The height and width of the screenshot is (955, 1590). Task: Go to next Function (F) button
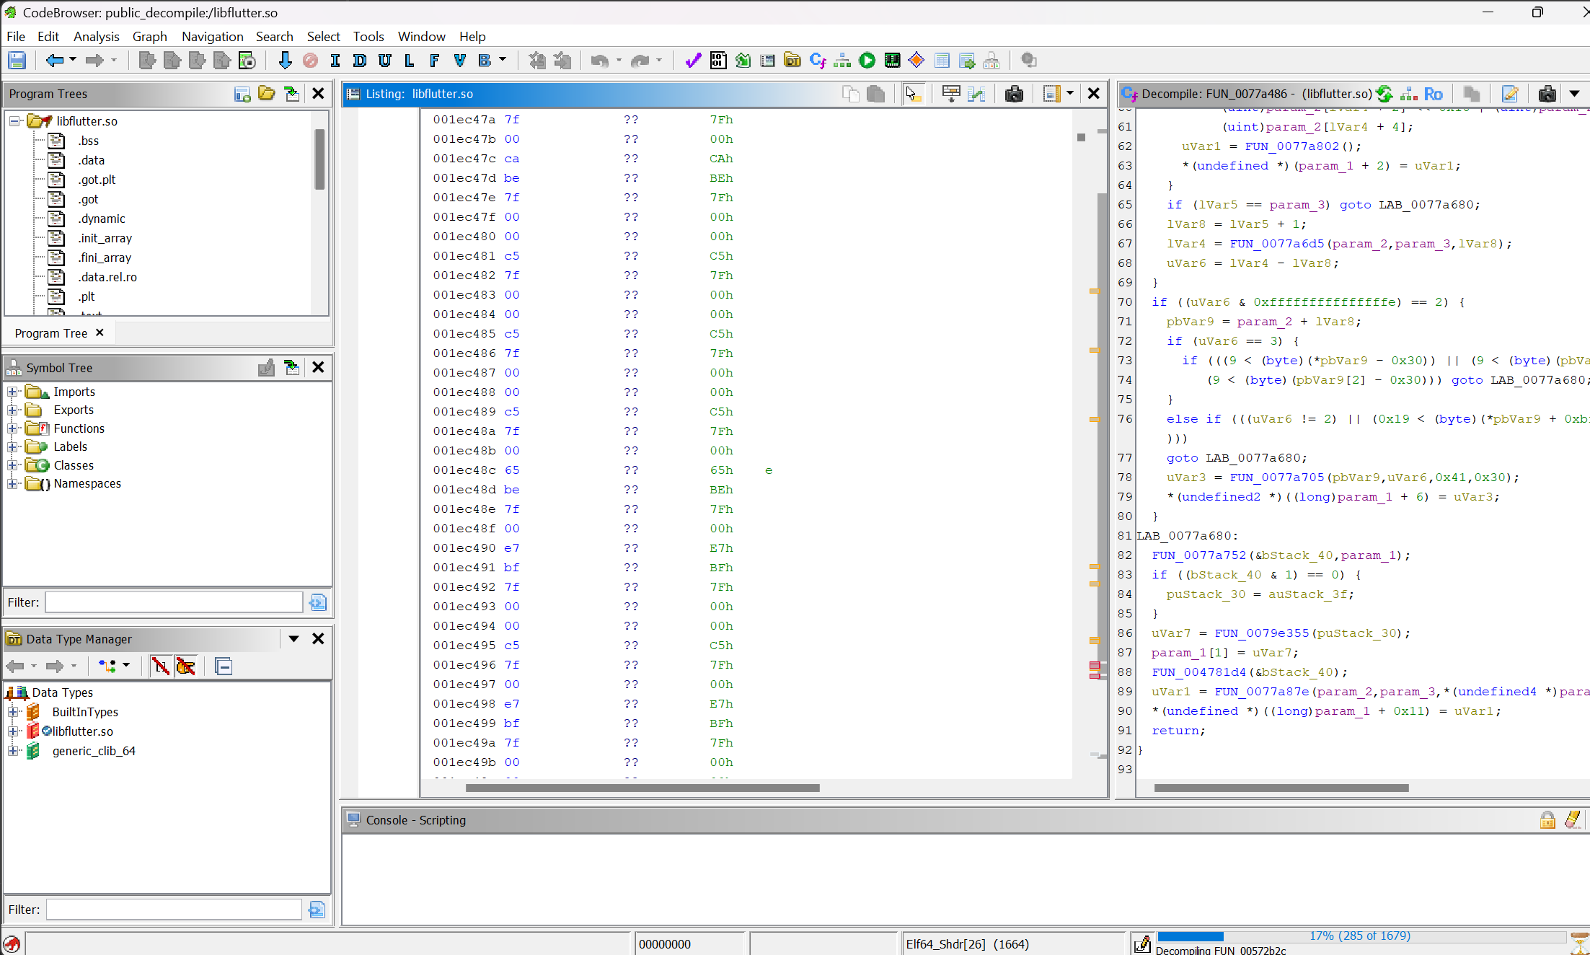tap(434, 61)
